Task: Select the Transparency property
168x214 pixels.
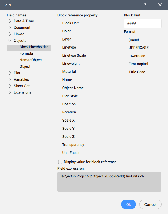Action: click(x=73, y=145)
